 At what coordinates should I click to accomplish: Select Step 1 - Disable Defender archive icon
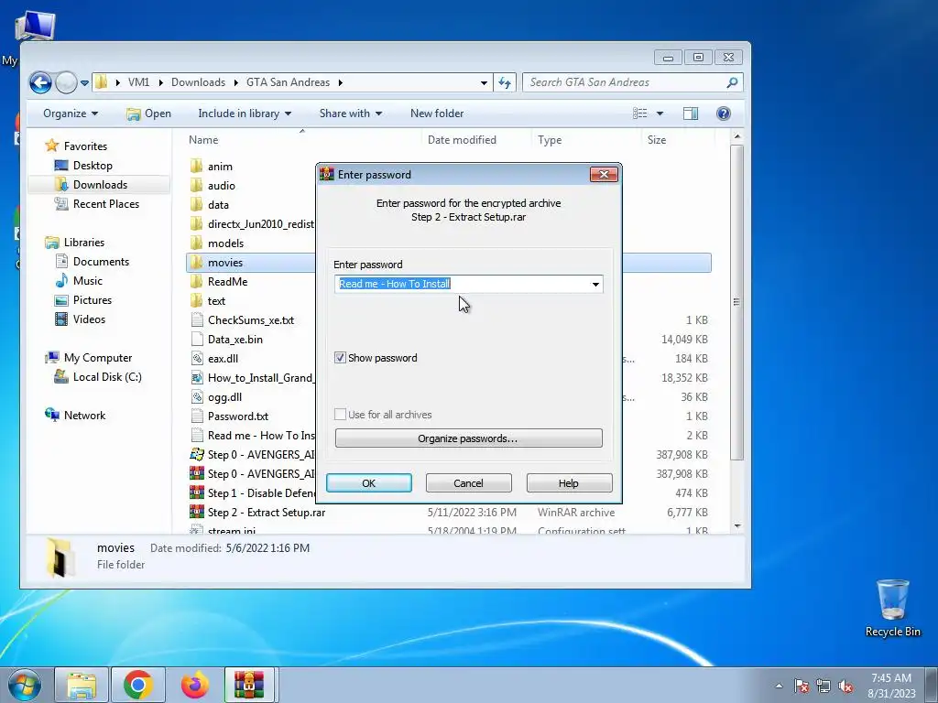coord(197,492)
